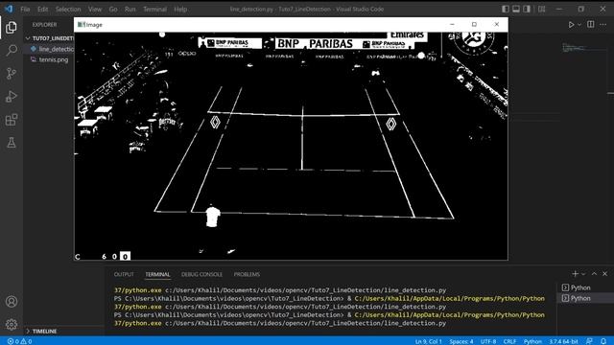The image size is (614, 345).
Task: Change encoding via UTF-8
Action: [x=488, y=341]
